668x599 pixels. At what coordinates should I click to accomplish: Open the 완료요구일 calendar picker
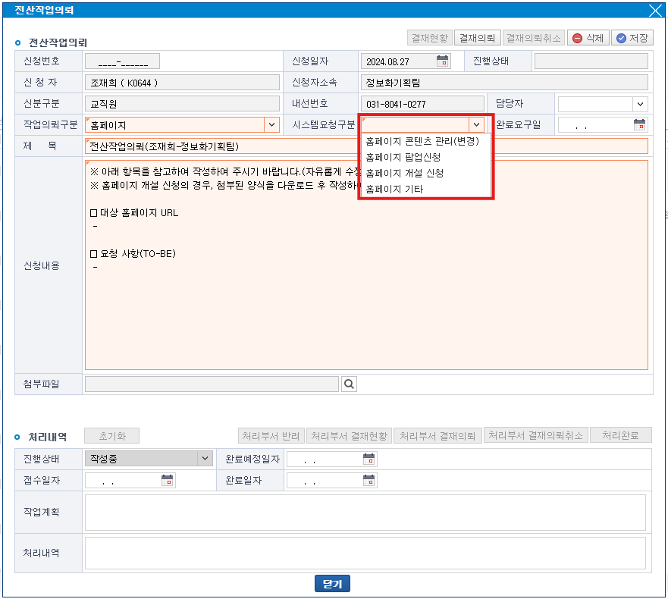tap(640, 125)
